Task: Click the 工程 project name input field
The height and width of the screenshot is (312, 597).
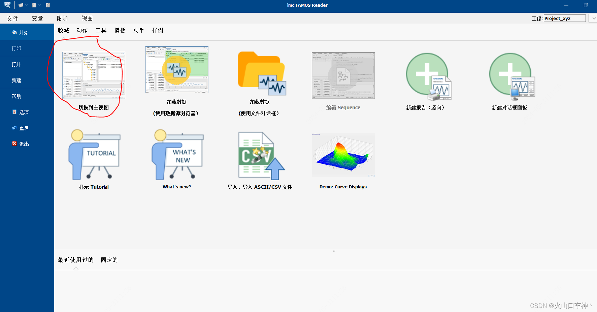Action: 565,19
